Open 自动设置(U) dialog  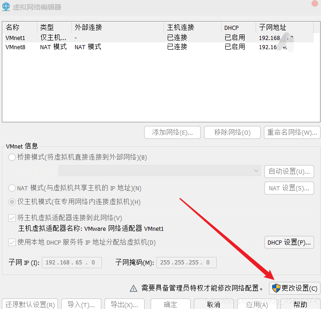click(289, 172)
